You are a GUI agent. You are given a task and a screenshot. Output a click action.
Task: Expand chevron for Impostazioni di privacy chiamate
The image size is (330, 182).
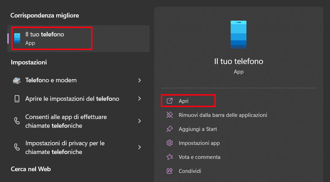[x=139, y=147]
